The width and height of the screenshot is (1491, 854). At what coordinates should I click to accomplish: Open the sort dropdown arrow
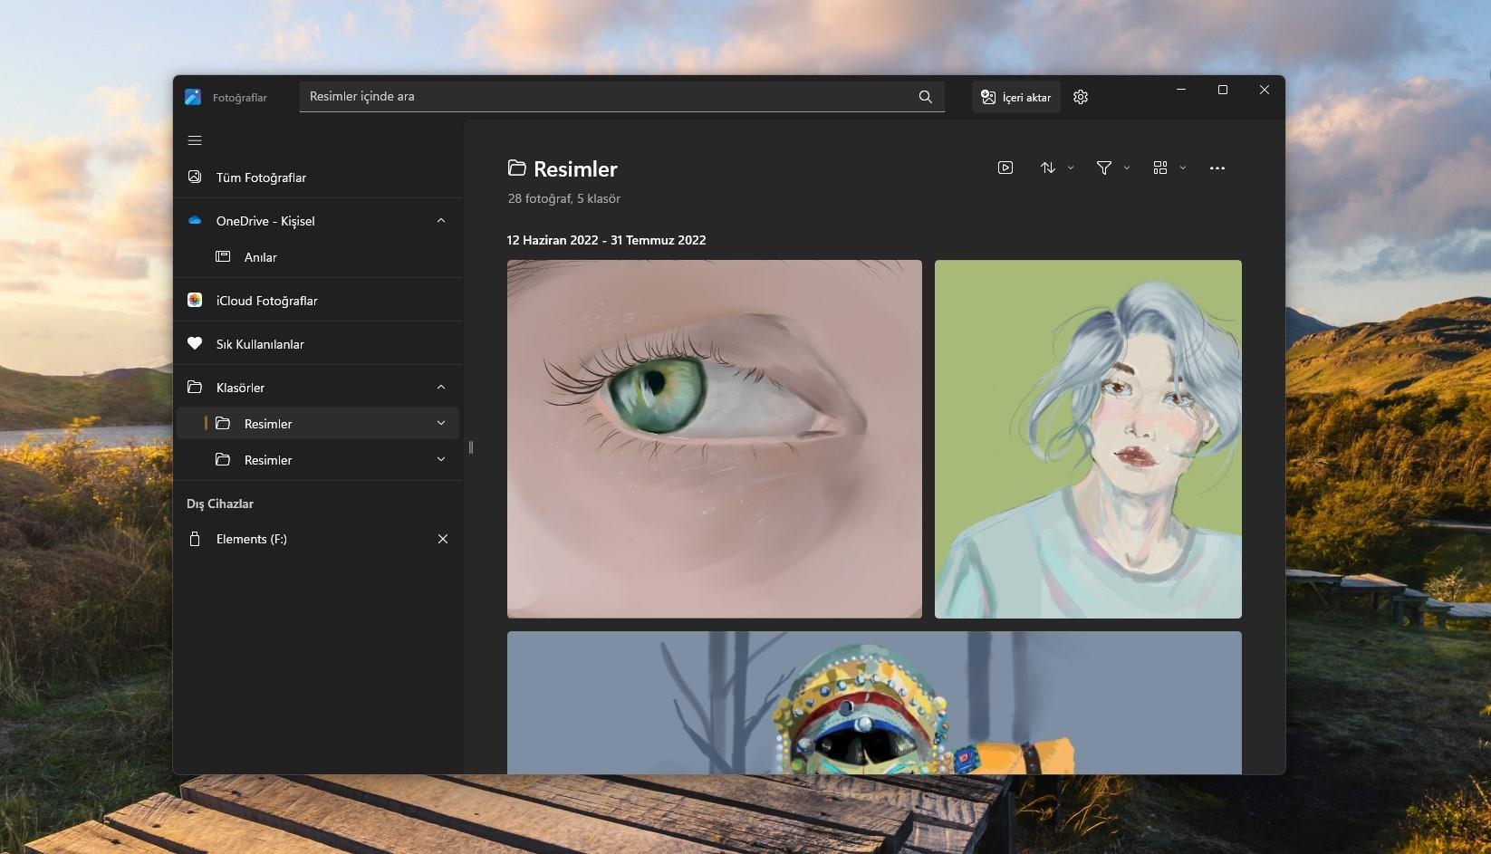coord(1071,168)
